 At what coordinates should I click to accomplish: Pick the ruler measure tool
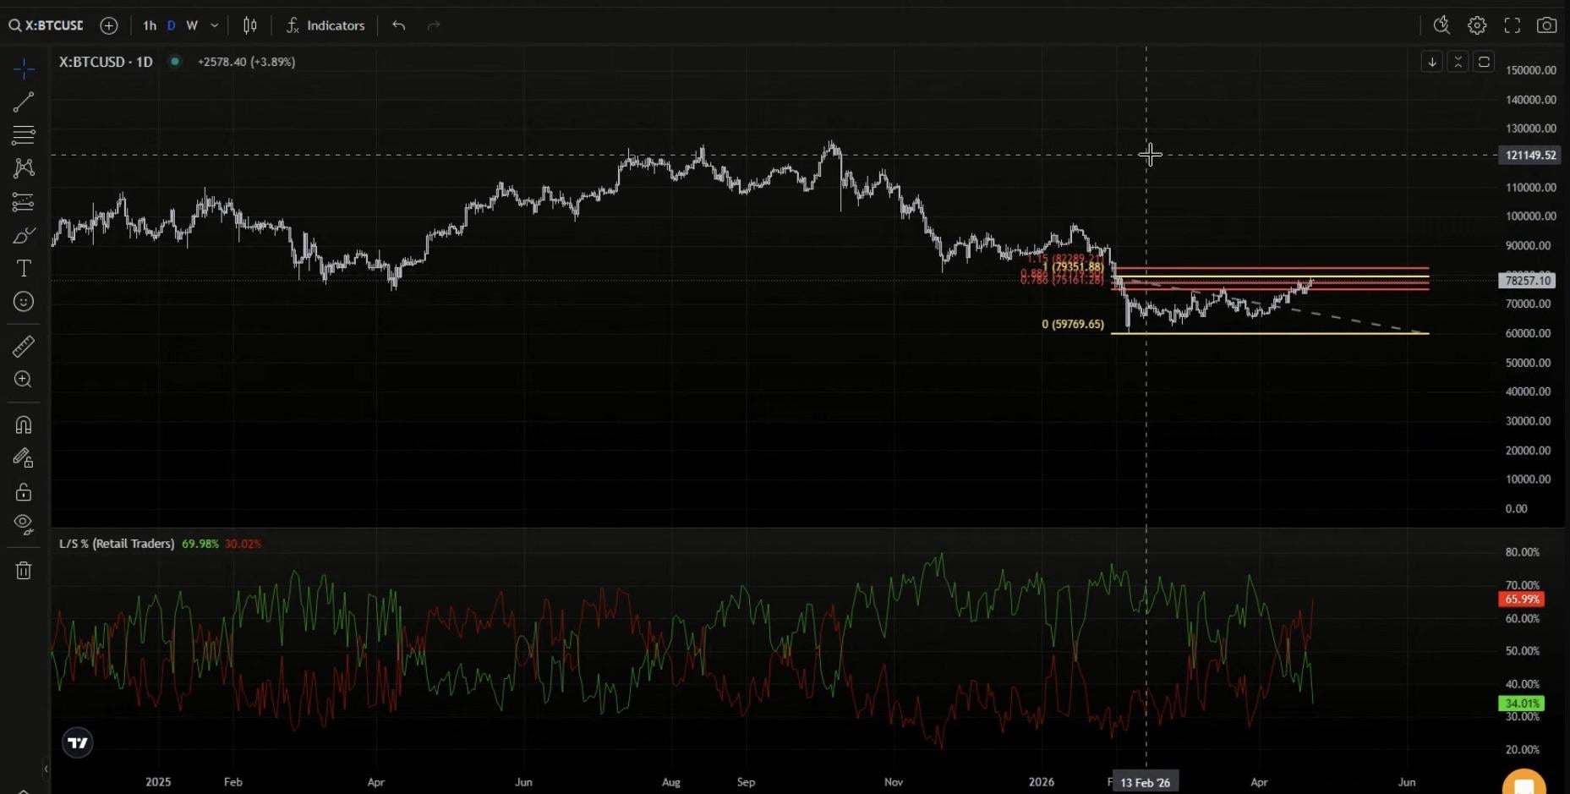[24, 346]
